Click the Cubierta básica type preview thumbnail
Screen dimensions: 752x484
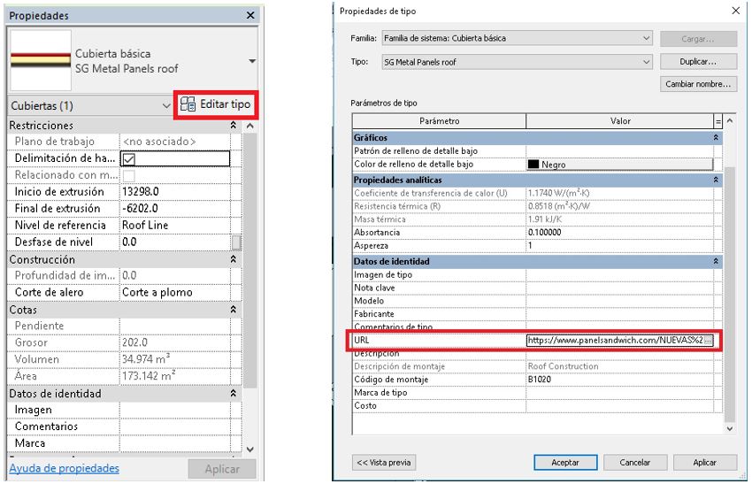[x=40, y=60]
